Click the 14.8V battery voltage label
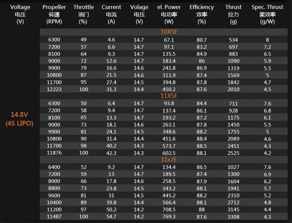The image size is (292, 223). pos(19,114)
